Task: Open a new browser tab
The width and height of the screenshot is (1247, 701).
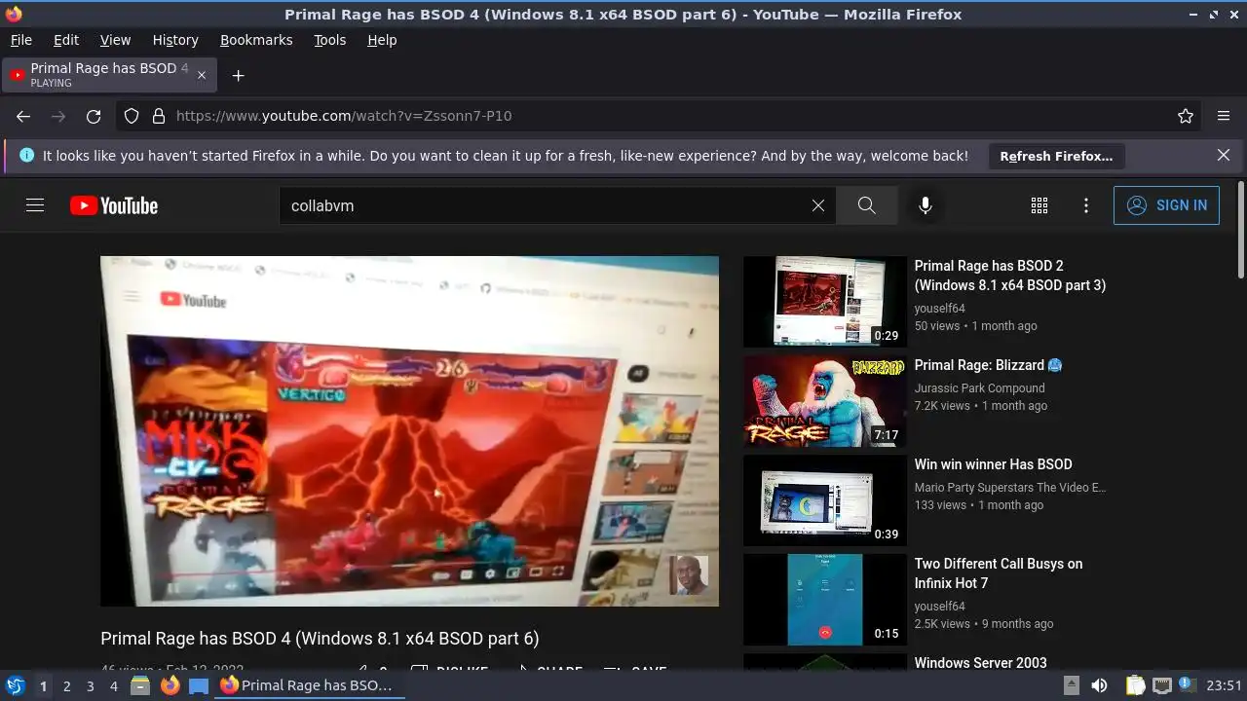Action: click(238, 75)
